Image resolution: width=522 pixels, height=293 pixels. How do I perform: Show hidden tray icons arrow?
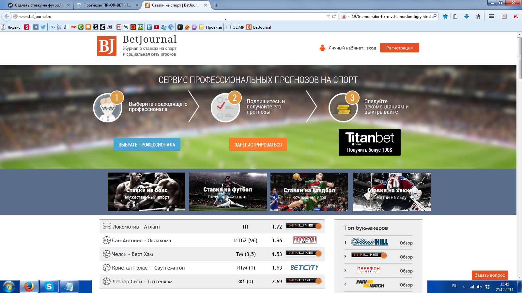point(464,287)
